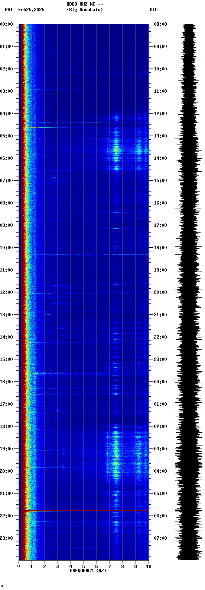Click the PST time label '06:00'
Image resolution: width=205 pixels, height=590 pixels.
[x=6, y=158]
